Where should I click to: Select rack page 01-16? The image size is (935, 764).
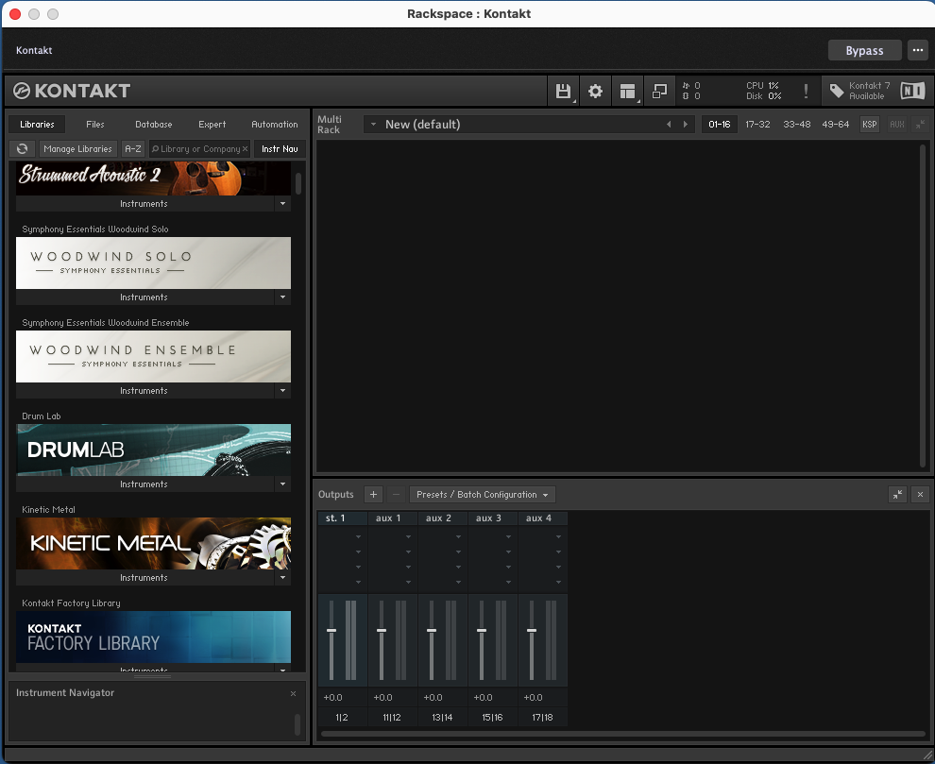720,124
